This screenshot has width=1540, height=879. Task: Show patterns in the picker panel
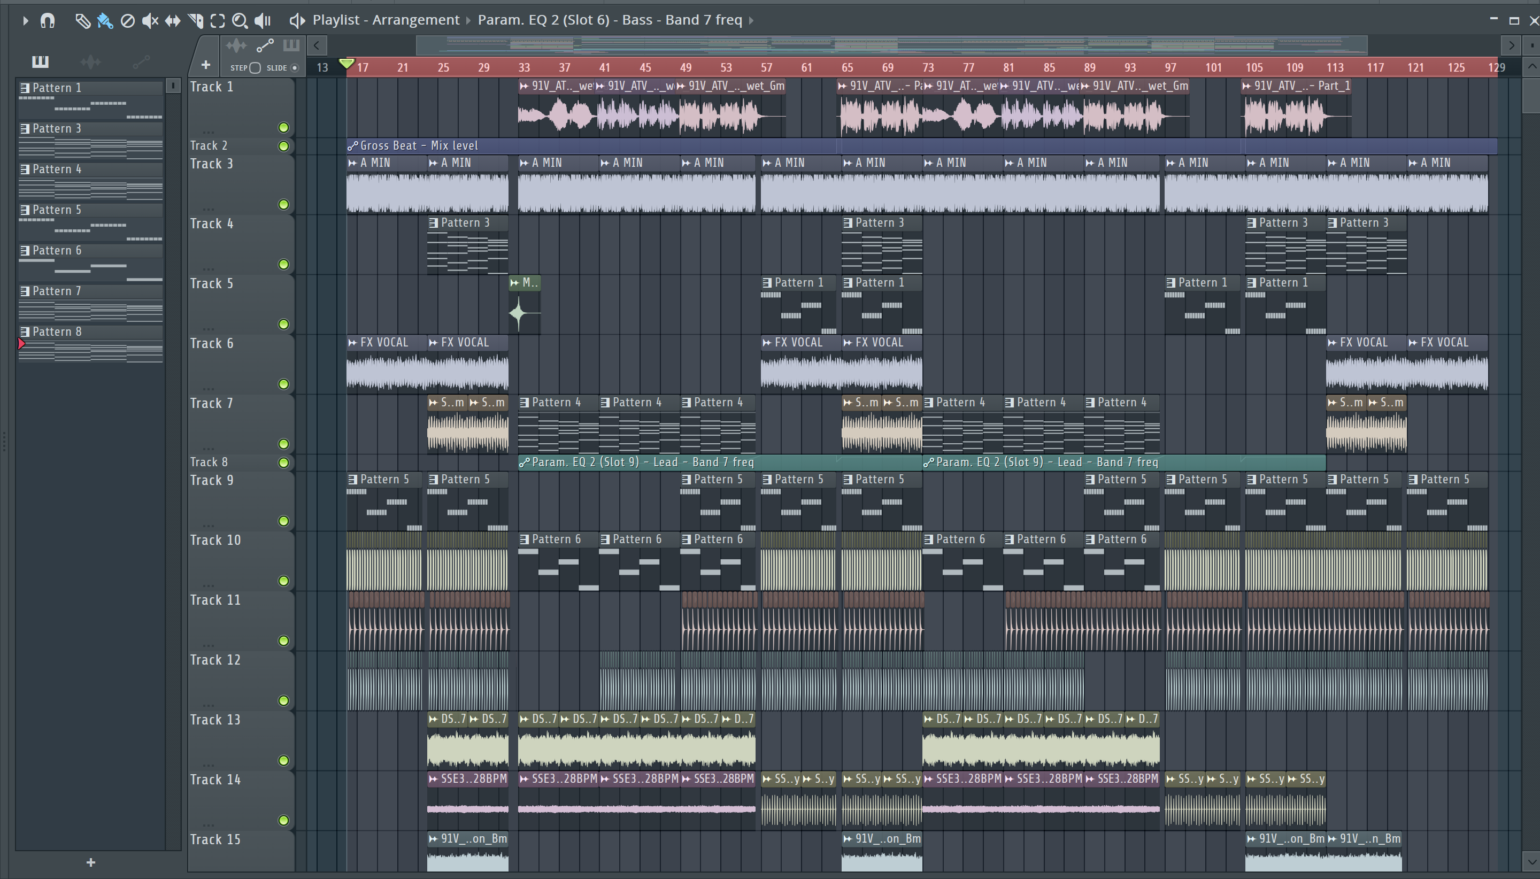tap(40, 61)
